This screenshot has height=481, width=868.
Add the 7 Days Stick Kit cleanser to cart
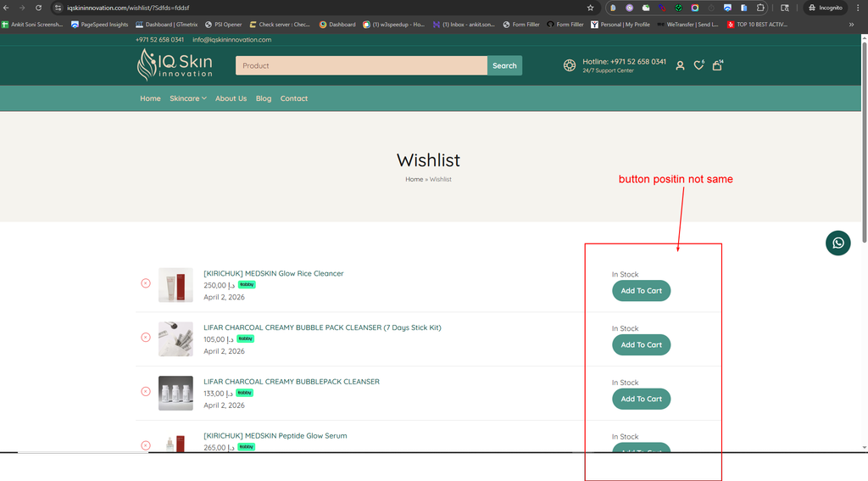pyautogui.click(x=641, y=344)
